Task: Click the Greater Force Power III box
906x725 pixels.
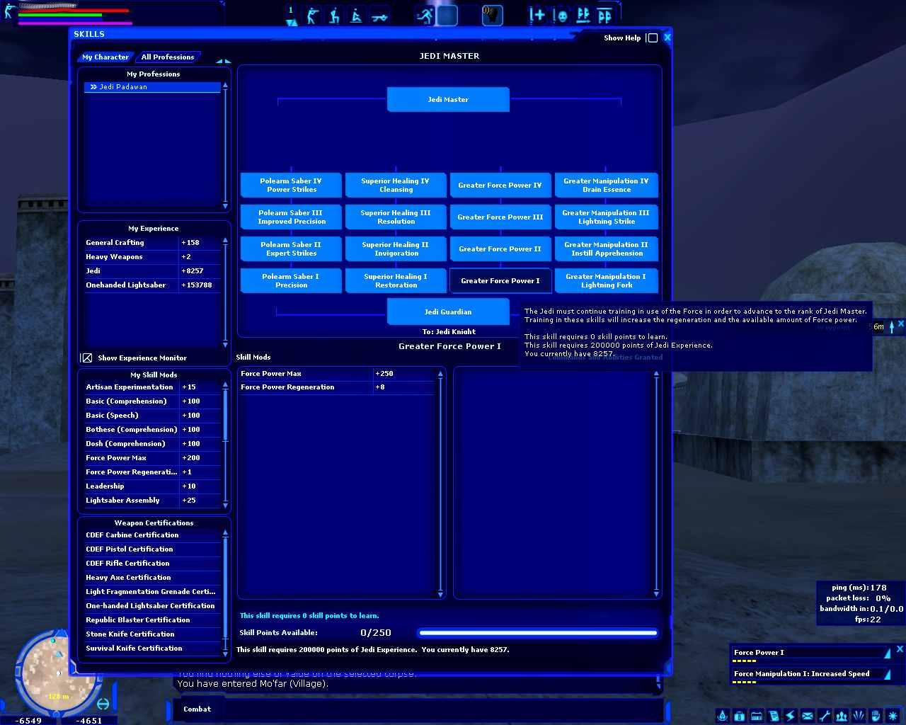Action: pos(500,217)
